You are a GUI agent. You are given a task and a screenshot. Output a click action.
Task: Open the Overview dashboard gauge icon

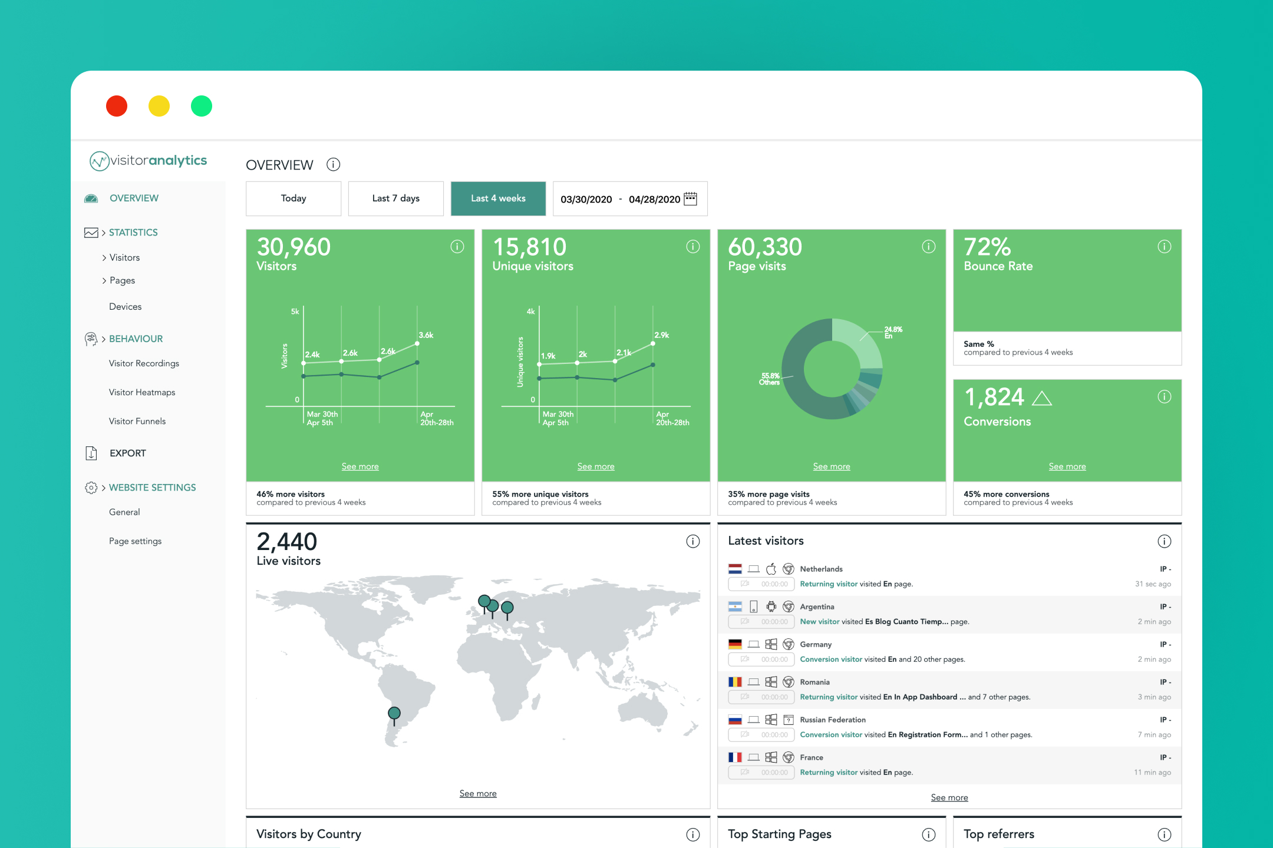pos(91,198)
